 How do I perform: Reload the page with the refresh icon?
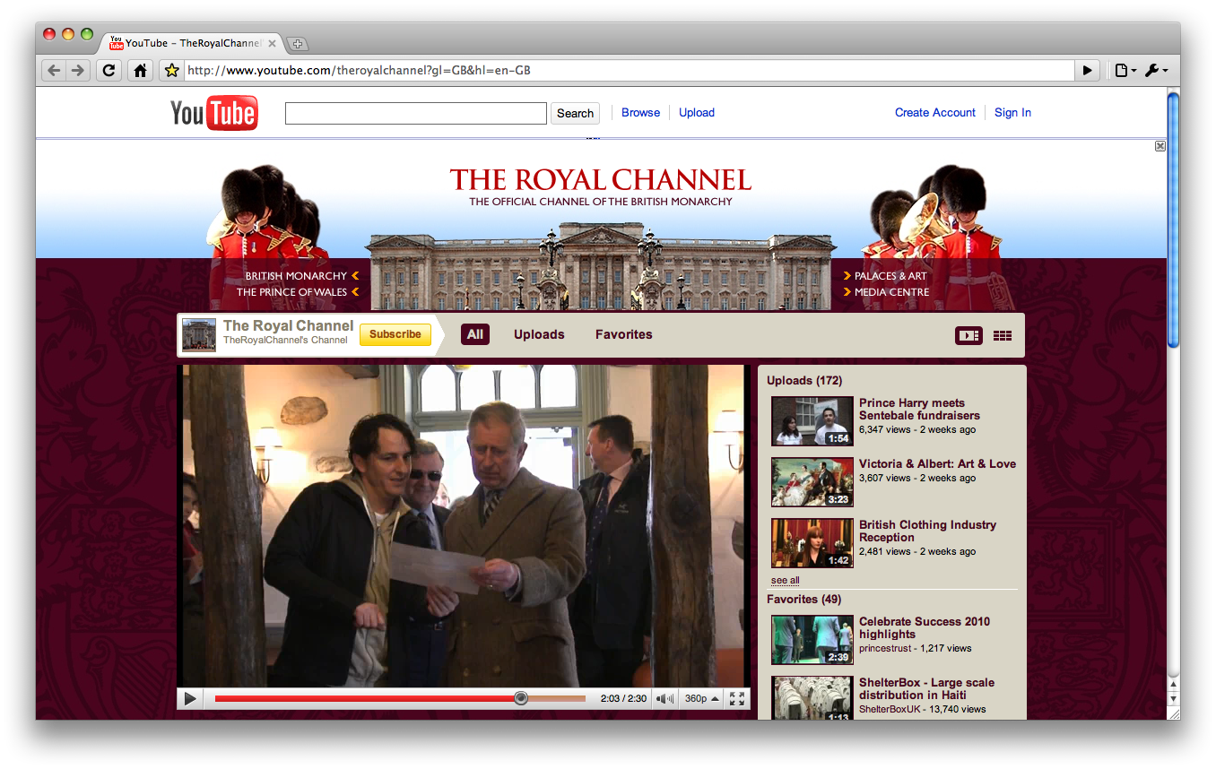coord(109,71)
